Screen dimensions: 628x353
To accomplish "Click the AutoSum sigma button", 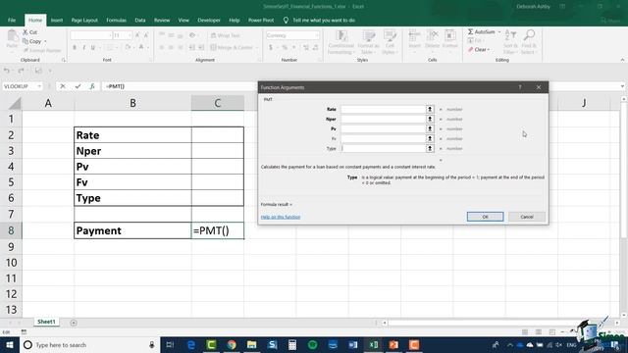I will pyautogui.click(x=482, y=31).
